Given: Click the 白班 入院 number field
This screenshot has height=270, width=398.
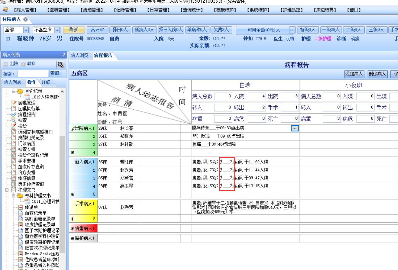Looking at the screenshot, I should click(257, 96).
